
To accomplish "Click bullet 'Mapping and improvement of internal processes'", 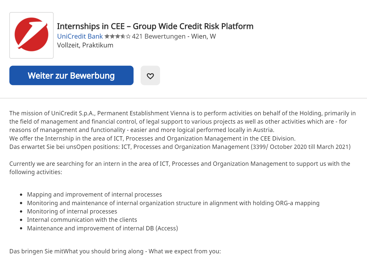I will coord(95,195).
